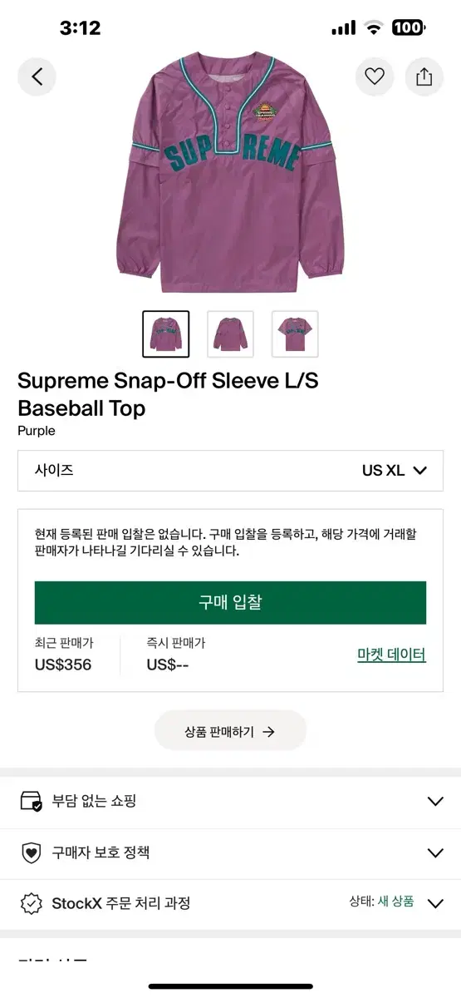Tap the buyer protection shield icon
461x998 pixels.
pyautogui.click(x=31, y=852)
